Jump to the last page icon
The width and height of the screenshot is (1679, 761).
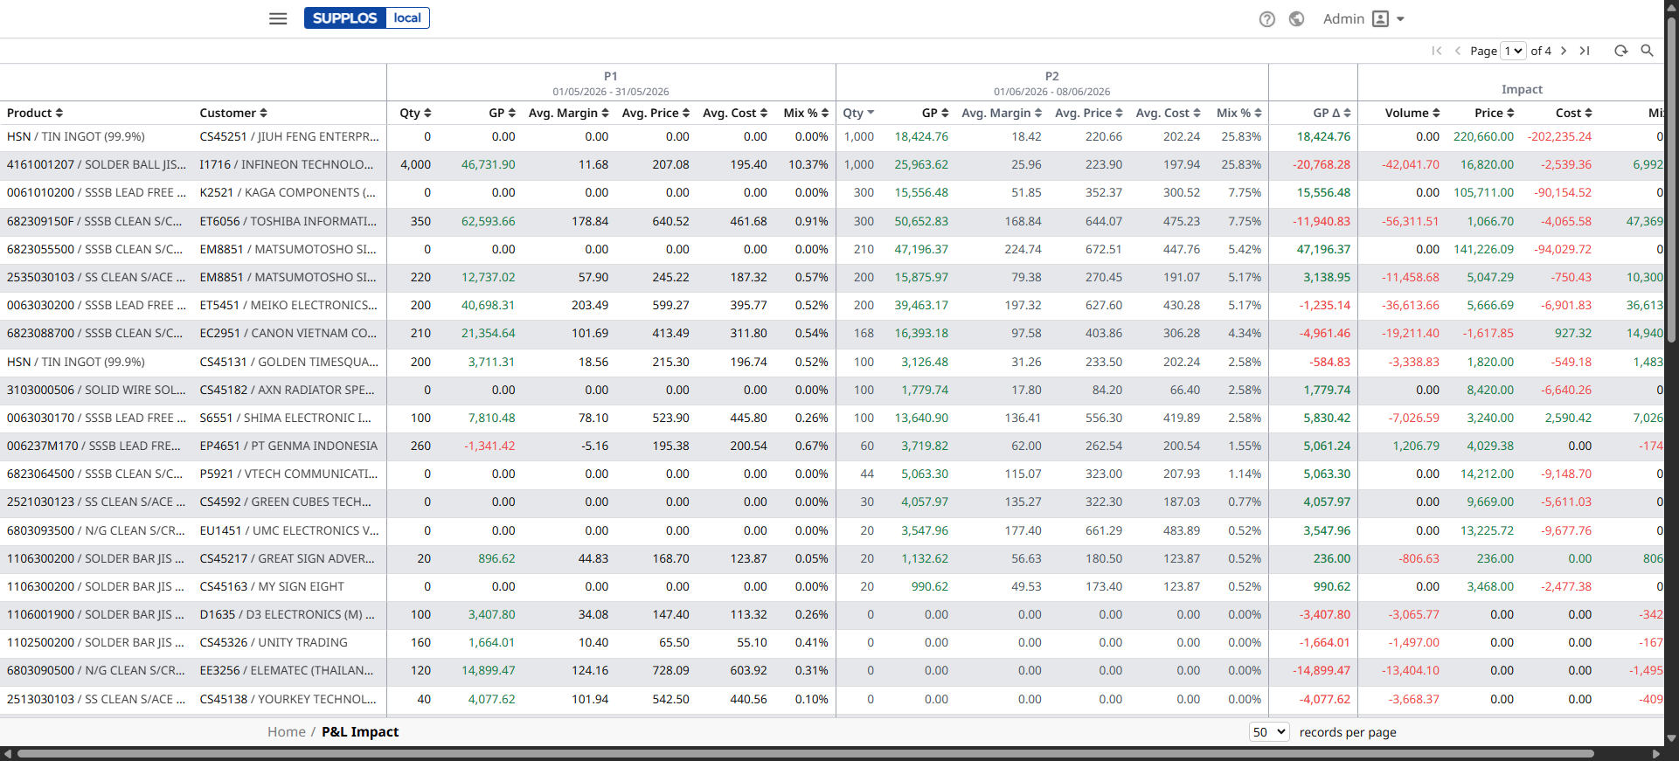click(x=1585, y=51)
